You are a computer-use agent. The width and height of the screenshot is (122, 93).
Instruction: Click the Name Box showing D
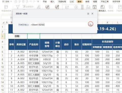click(x=7, y=18)
